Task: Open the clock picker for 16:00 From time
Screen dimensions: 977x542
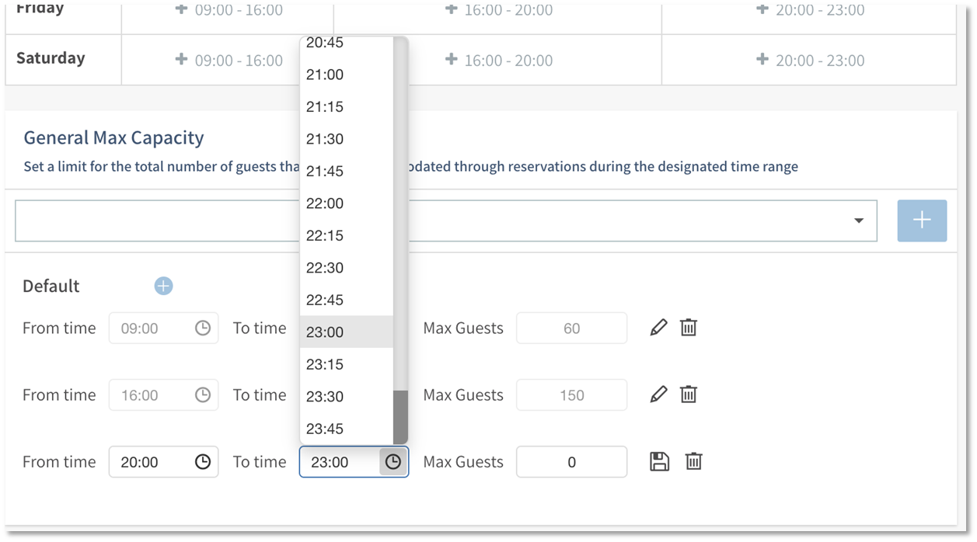Action: click(x=201, y=394)
